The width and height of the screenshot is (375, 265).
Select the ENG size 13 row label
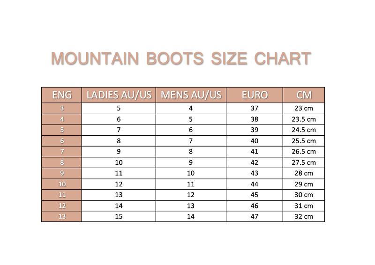[62, 216]
